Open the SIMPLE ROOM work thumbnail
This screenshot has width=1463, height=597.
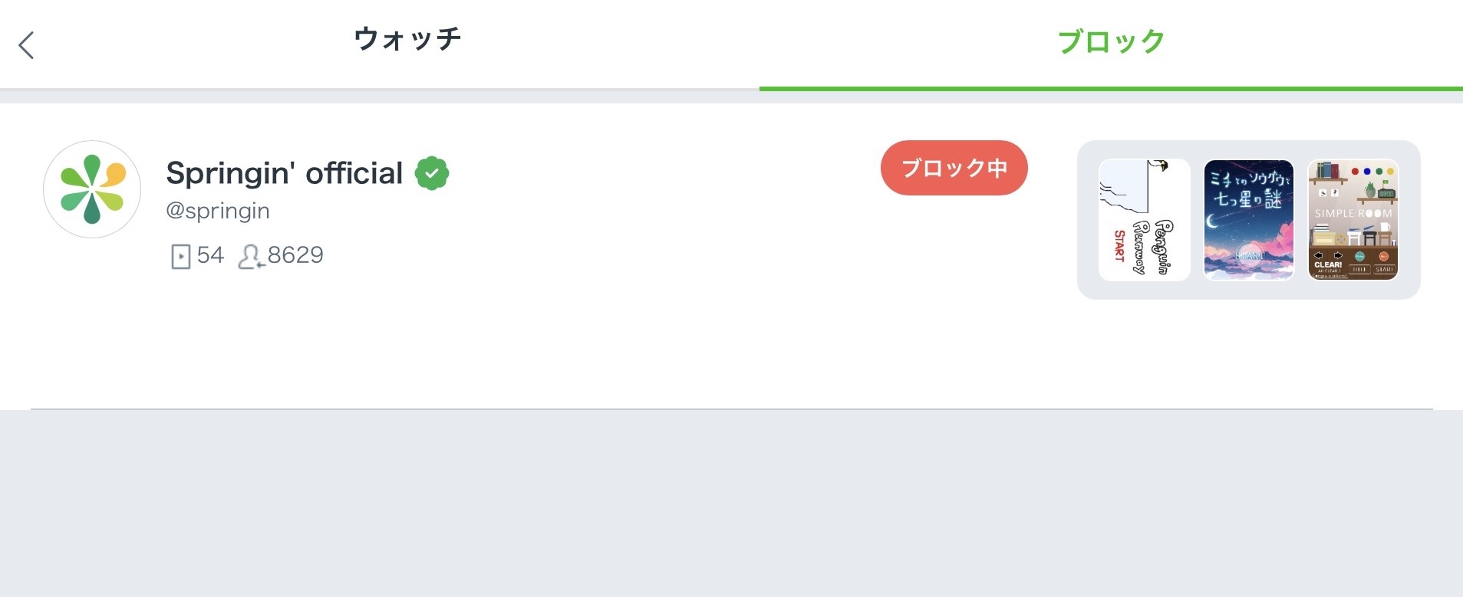tap(1353, 220)
